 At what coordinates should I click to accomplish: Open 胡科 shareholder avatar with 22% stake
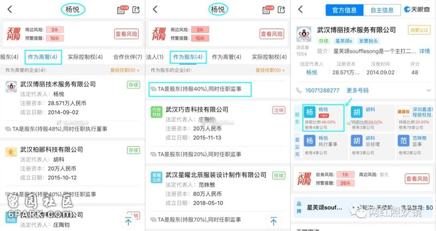click(356, 112)
